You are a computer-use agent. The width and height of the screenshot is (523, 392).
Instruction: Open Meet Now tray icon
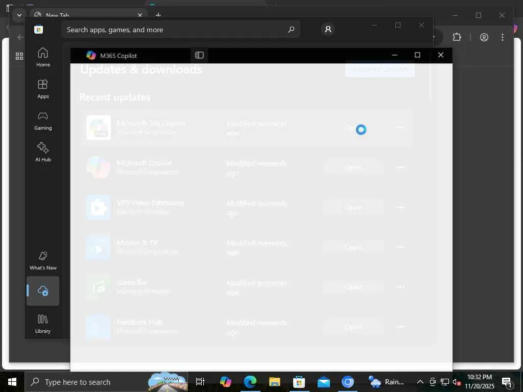tap(433, 382)
